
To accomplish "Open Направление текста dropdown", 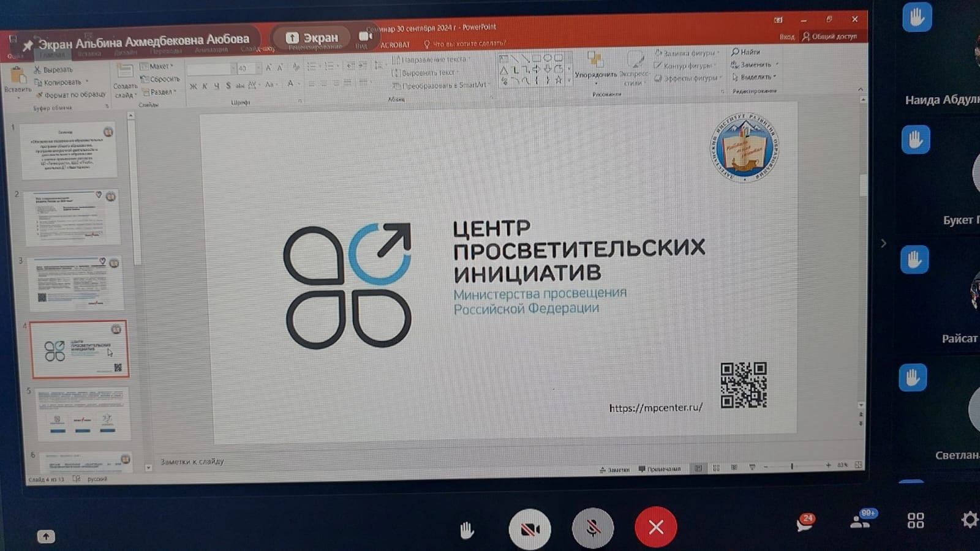I will (x=432, y=59).
